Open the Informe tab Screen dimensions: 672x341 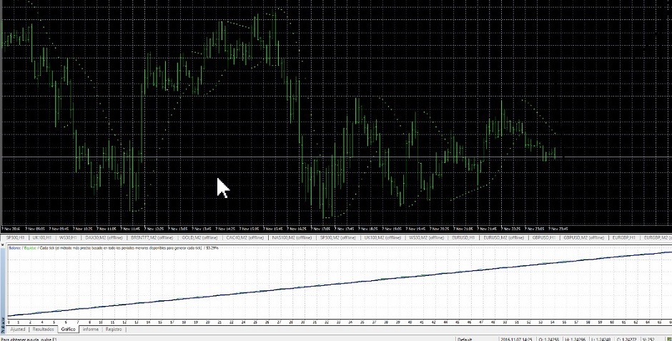[91, 330]
